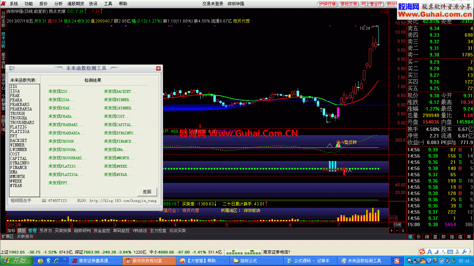Click the minus zoom button under chart
The width and height of the screenshot is (474, 266).
[397, 230]
